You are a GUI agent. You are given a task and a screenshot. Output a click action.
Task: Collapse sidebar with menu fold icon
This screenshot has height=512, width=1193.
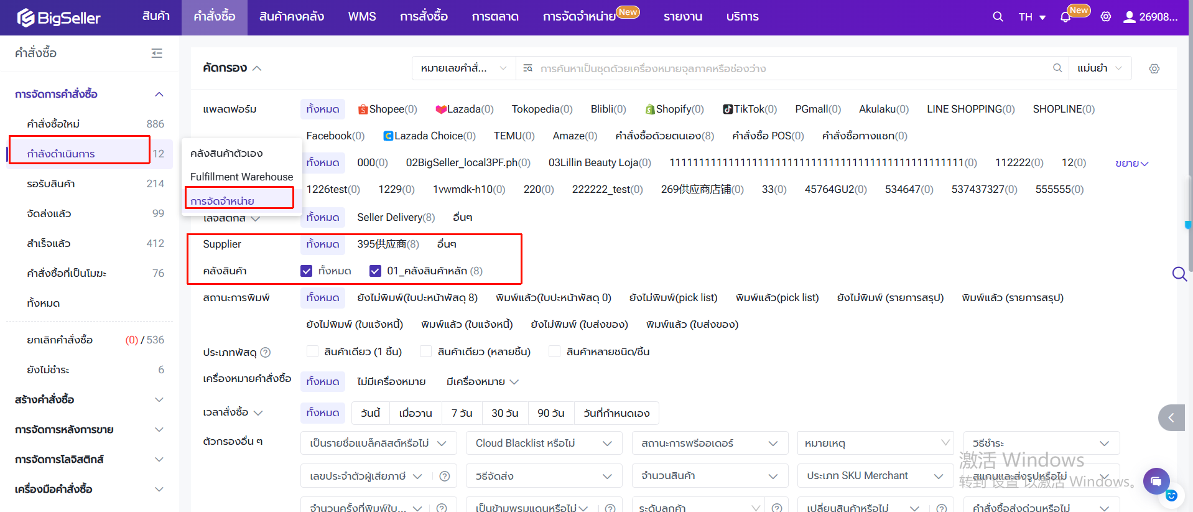(x=157, y=54)
